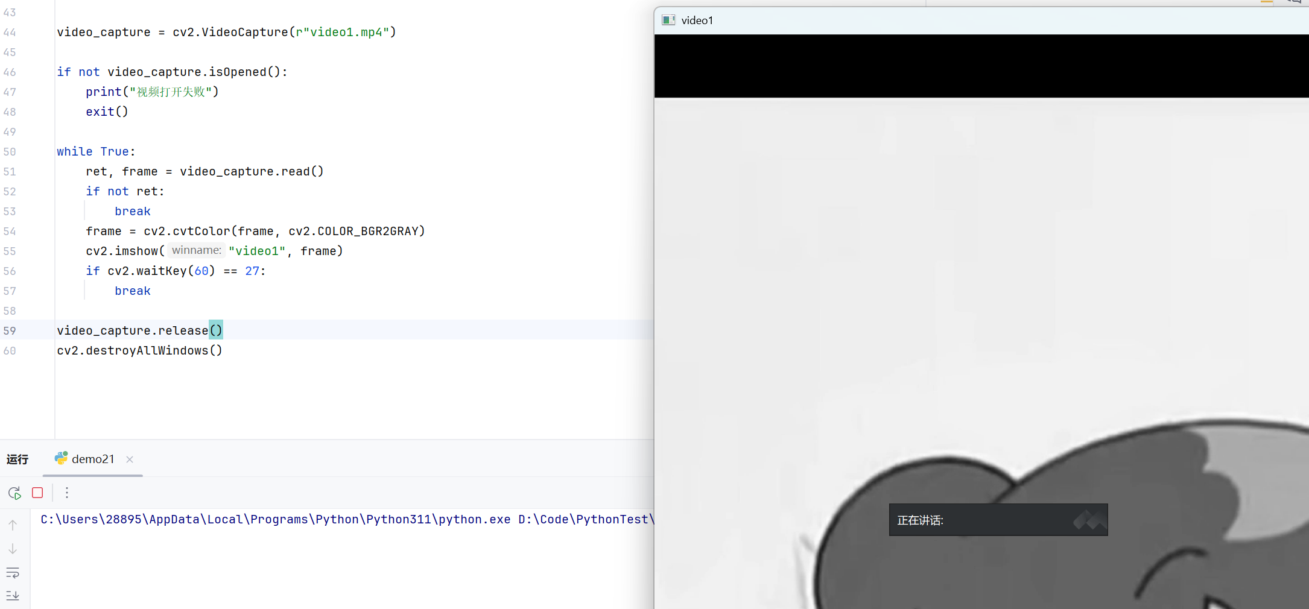Click the video1 window app icon
1309x609 pixels.
[x=668, y=20]
